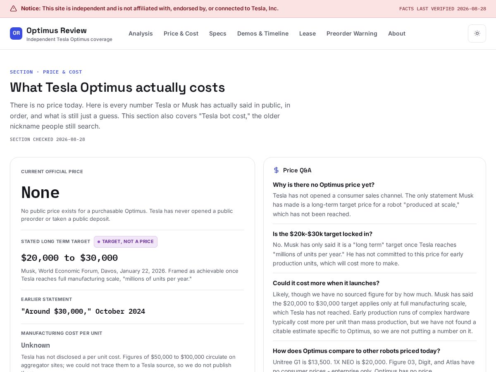Click the 'Unitree G1 is $13,500' answer text

pyautogui.click(x=374, y=367)
